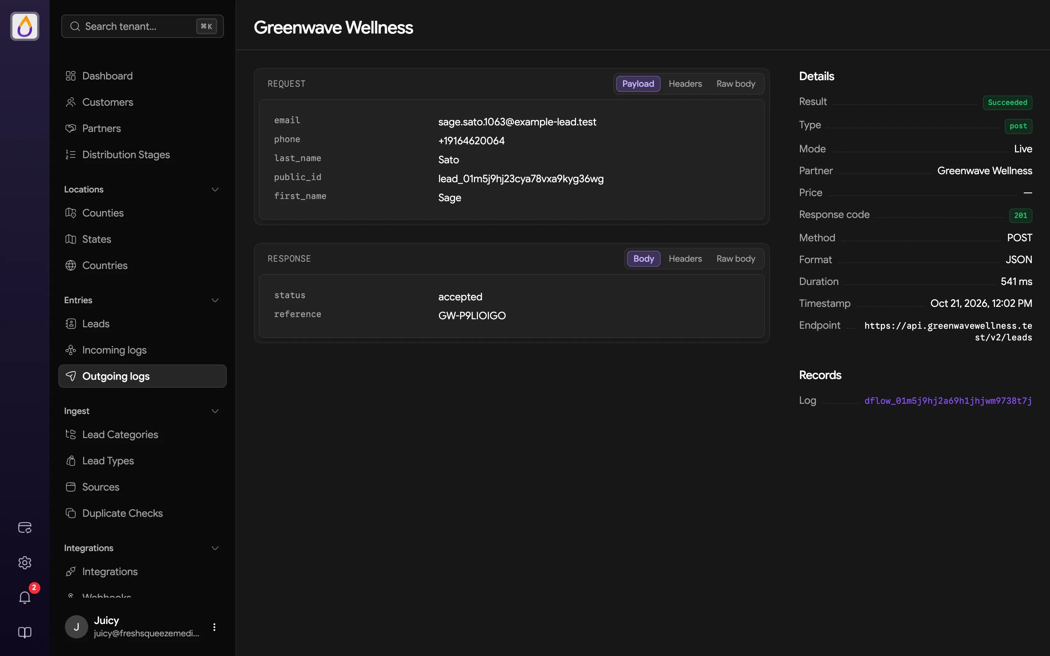Switch to Response Raw body tab

[x=735, y=259]
